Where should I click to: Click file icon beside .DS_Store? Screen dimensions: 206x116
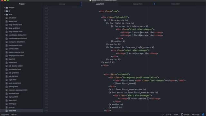(6, 18)
